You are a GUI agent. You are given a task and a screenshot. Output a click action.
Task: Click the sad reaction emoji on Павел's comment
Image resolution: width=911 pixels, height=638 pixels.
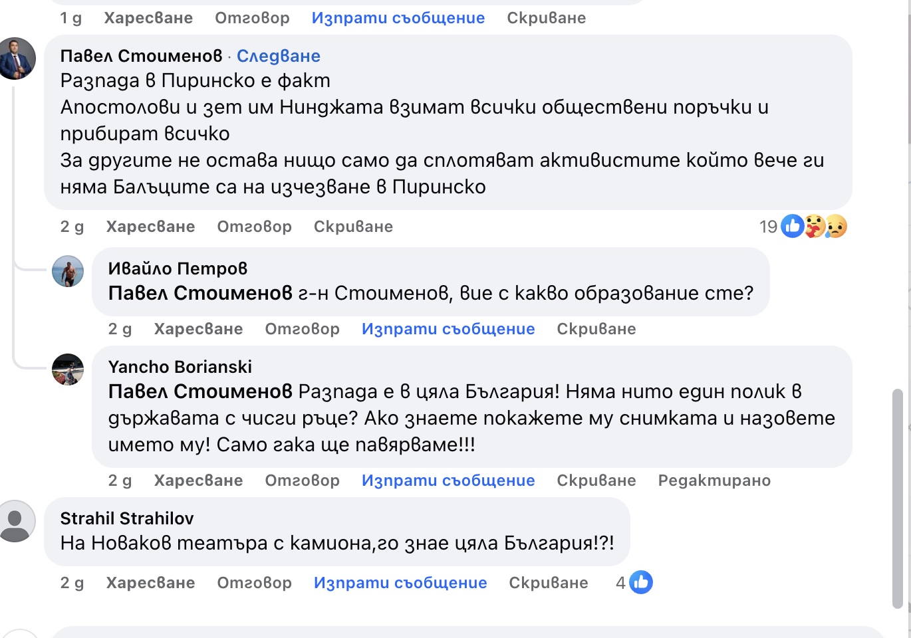click(x=836, y=227)
